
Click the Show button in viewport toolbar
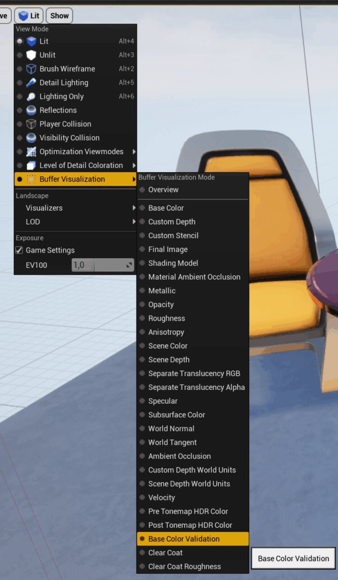[x=59, y=16]
